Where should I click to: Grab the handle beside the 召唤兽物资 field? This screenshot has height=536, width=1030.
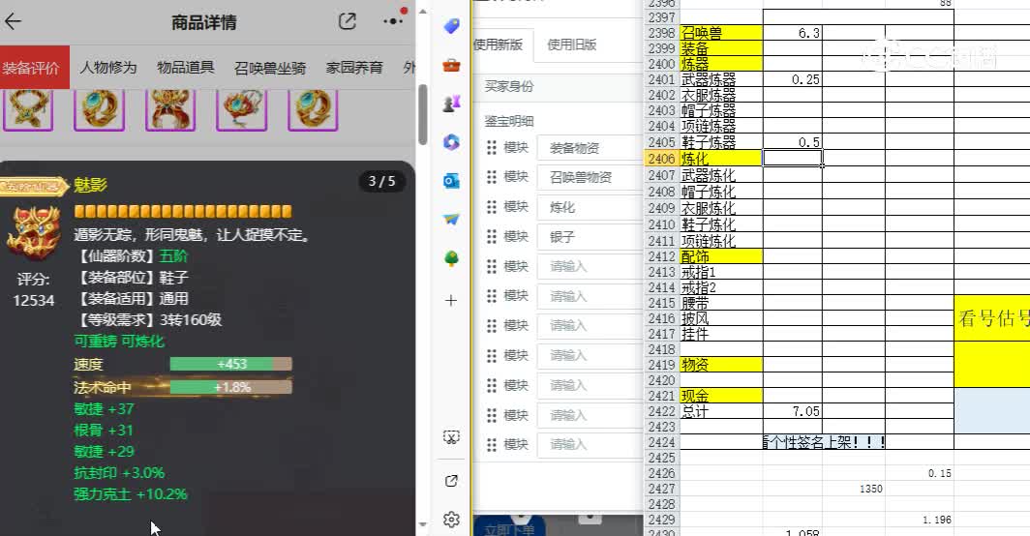[492, 177]
